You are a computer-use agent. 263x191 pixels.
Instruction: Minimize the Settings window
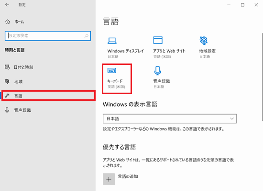pos(229,5)
